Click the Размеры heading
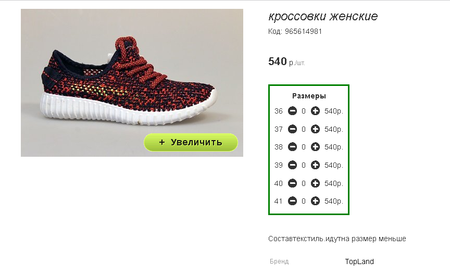Screen dimensions: 450x275 (x=309, y=96)
